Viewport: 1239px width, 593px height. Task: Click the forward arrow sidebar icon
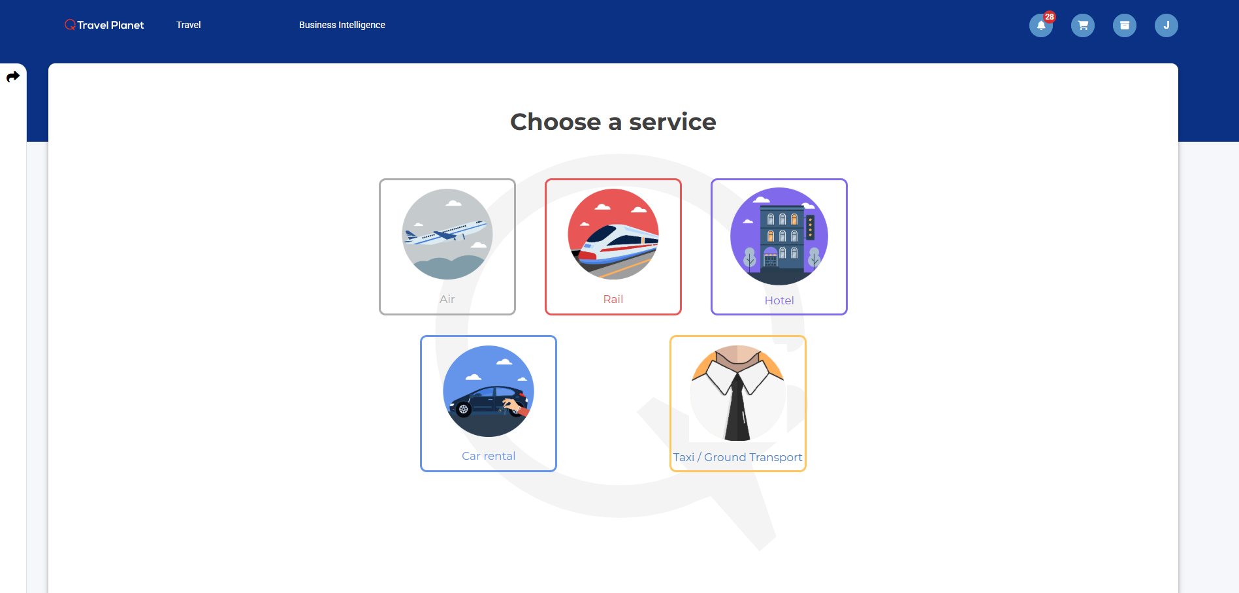(13, 77)
